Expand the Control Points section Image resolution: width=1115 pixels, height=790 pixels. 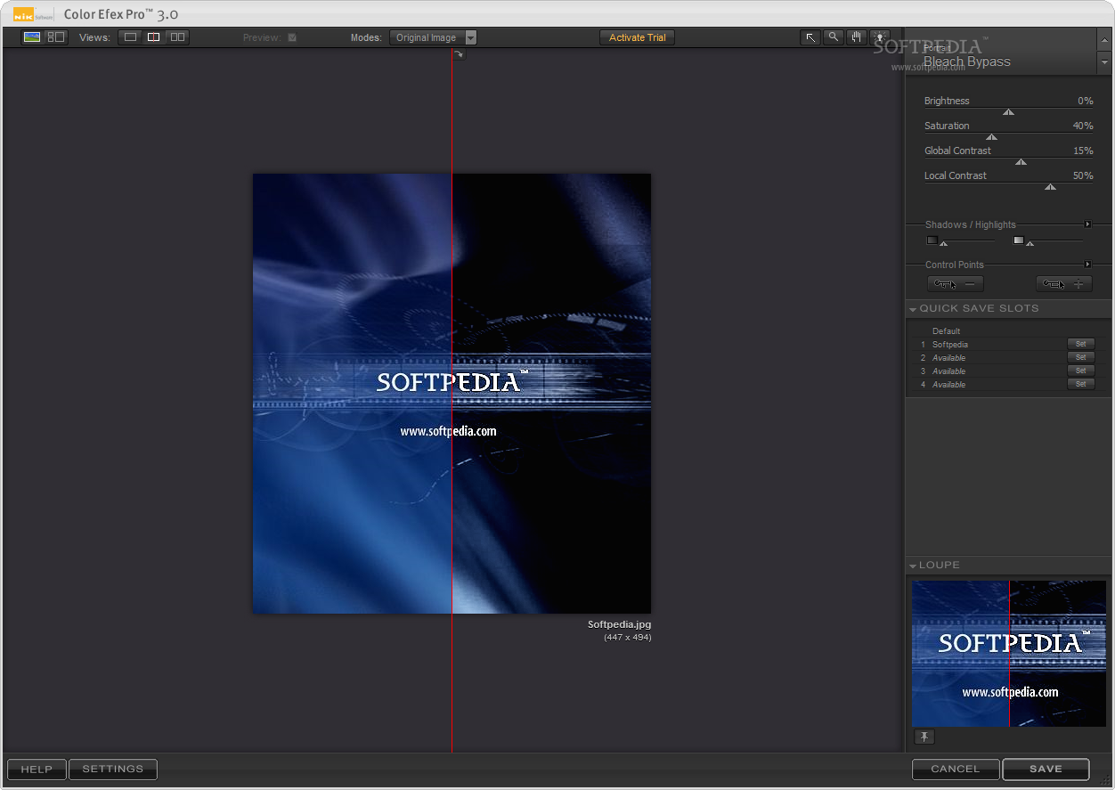[x=1087, y=265]
